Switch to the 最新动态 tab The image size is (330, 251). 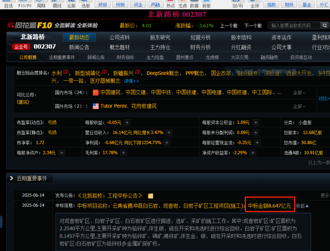click(79, 37)
